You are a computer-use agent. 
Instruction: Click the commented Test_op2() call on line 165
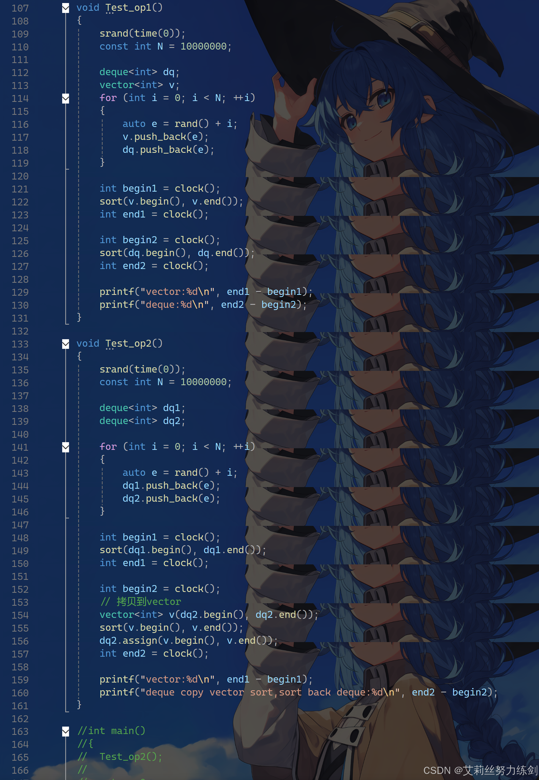pyautogui.click(x=130, y=757)
